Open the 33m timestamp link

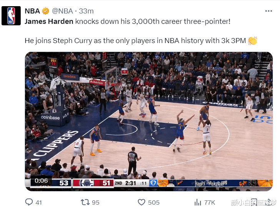[x=86, y=11]
